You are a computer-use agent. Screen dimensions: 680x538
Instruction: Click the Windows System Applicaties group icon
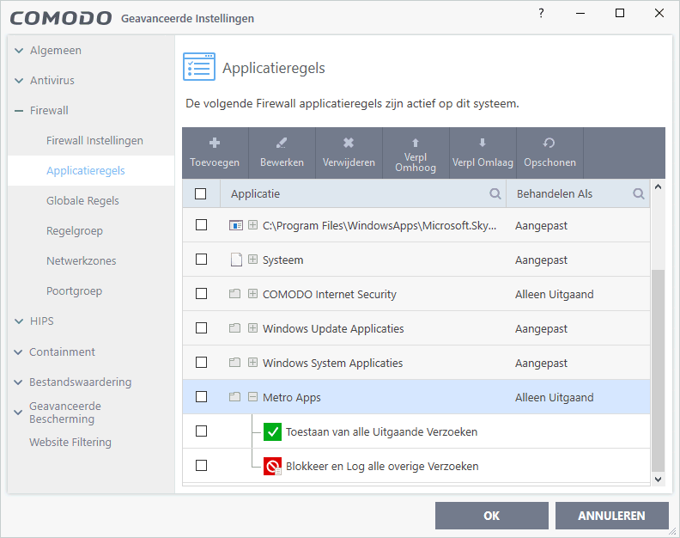tap(234, 363)
